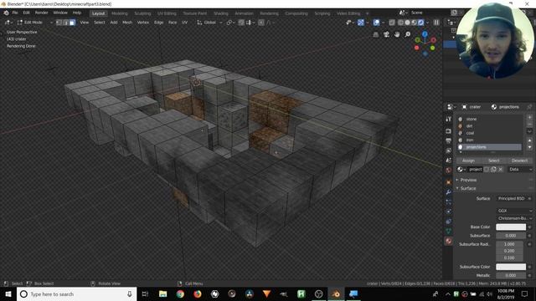
Task: Open Material properties tab
Action: pos(449,241)
